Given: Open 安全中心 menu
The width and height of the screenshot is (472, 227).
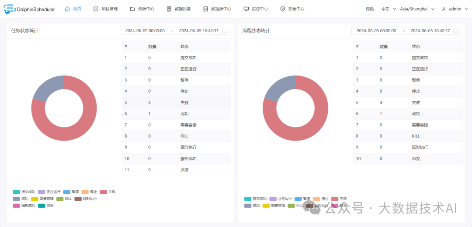Looking at the screenshot, I should tap(292, 9).
